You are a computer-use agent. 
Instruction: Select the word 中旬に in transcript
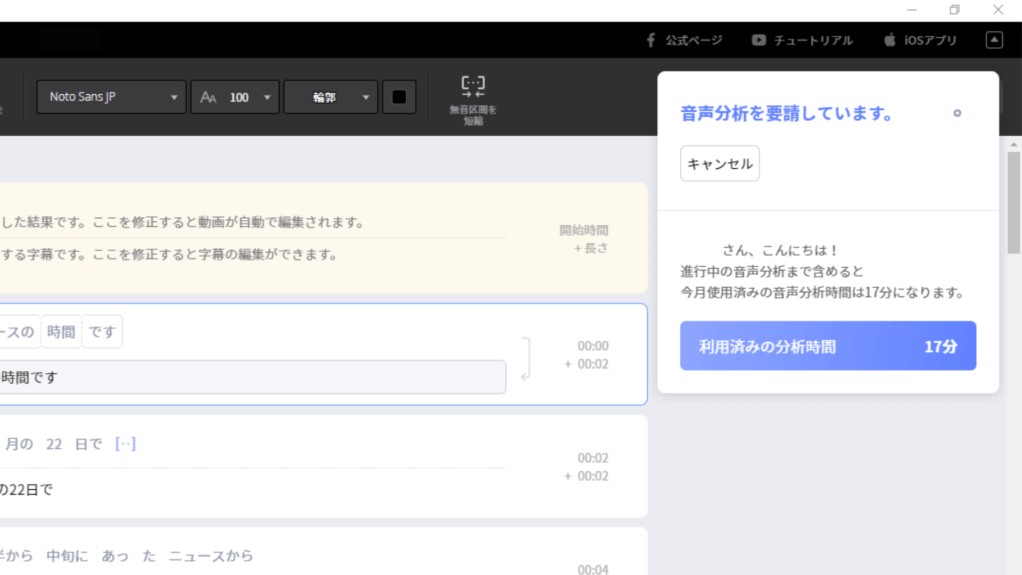[x=67, y=556]
